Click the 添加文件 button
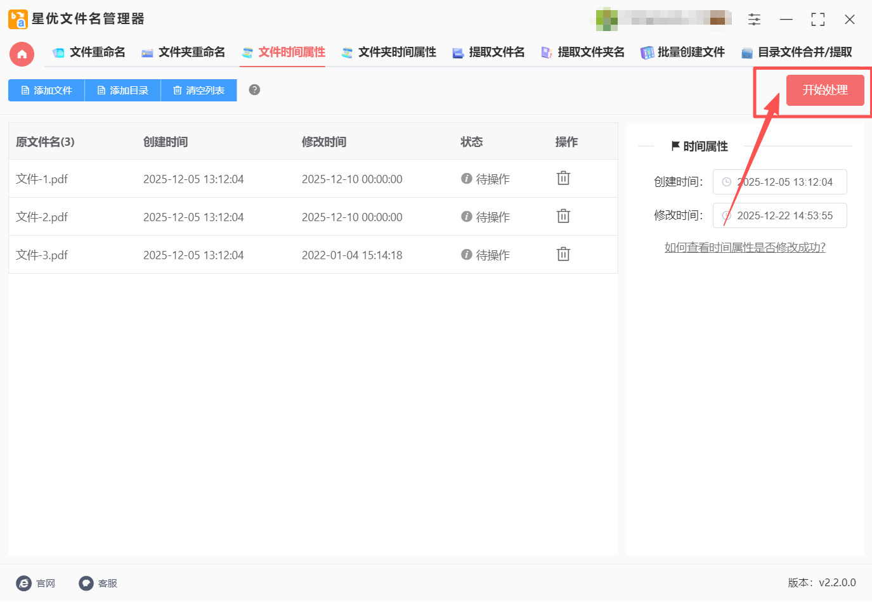Image resolution: width=872 pixels, height=602 pixels. pos(46,91)
